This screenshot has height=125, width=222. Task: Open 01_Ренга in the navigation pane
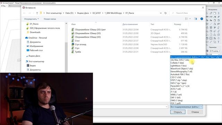34,24
